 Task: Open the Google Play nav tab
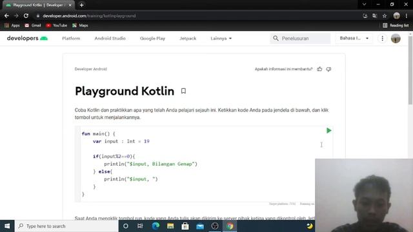click(x=152, y=39)
